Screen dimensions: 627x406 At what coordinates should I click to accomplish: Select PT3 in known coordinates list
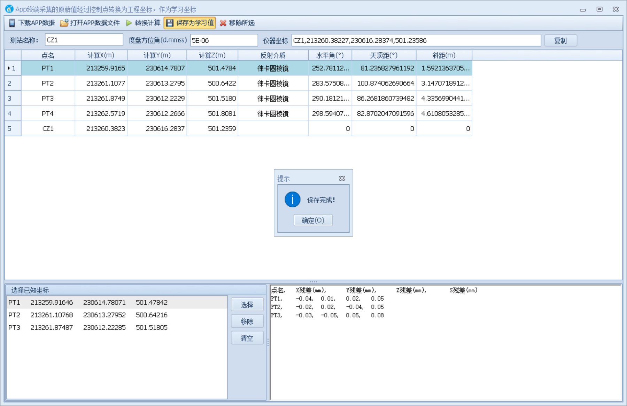117,327
